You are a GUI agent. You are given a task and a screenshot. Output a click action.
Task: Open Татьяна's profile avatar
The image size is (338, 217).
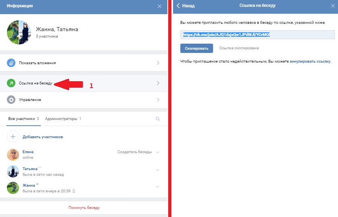click(x=13, y=171)
